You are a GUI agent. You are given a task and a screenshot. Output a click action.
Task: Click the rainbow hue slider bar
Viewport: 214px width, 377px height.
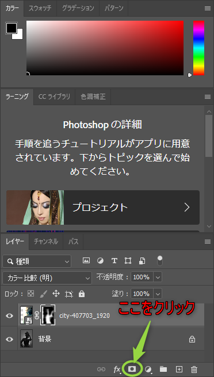(x=198, y=48)
